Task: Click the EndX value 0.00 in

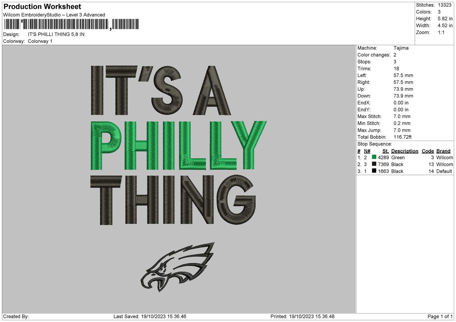Action: 401,103
